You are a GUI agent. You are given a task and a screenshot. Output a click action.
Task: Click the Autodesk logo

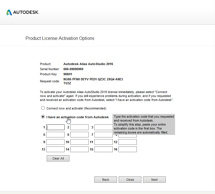click(x=23, y=12)
